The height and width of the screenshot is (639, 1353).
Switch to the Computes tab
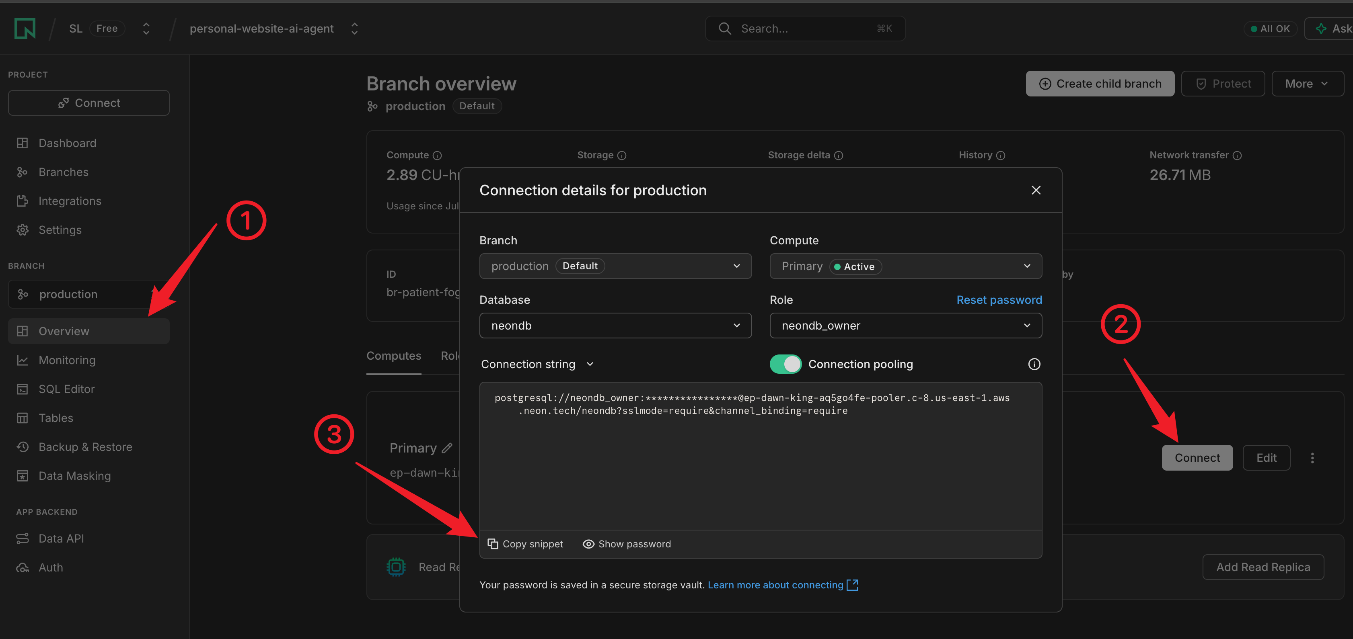point(394,356)
